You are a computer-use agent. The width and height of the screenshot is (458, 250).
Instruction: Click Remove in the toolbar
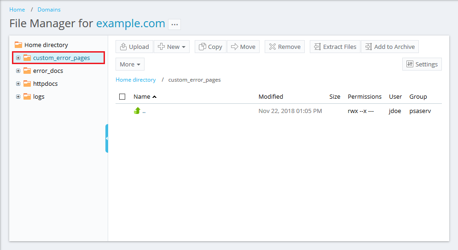tap(284, 47)
